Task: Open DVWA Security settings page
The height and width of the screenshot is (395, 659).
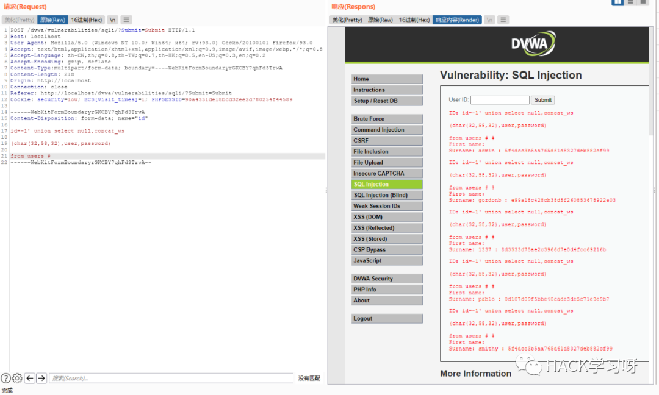Action: pyautogui.click(x=387, y=279)
